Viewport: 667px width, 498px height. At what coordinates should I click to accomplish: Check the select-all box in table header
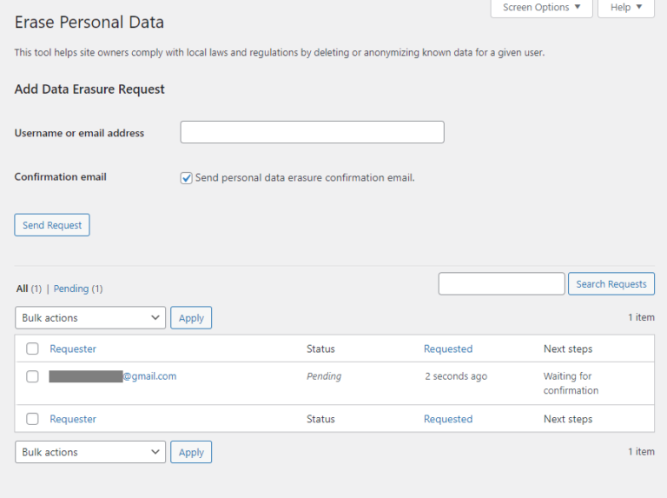[32, 349]
